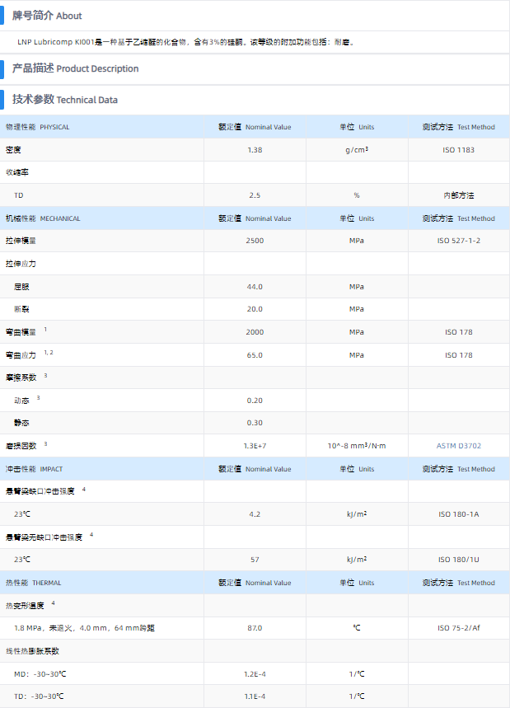Viewport: 510px width, 708px height.
Task: Click the ISO 75-2/Af test method cell
Action: 458,628
